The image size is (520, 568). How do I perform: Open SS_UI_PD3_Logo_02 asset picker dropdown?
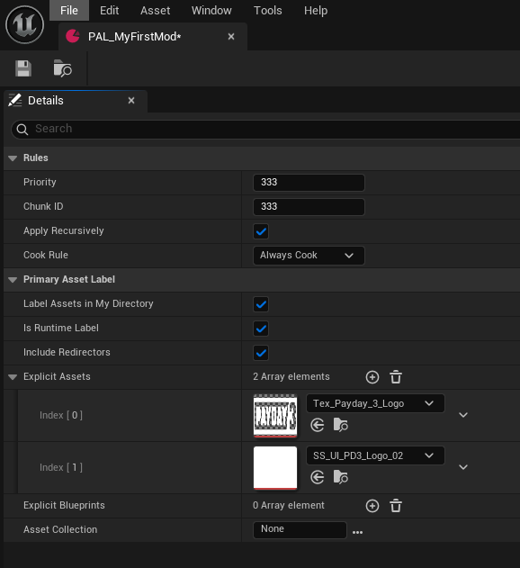coord(375,455)
